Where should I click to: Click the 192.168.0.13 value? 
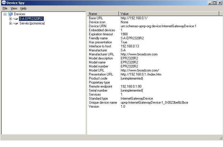coord(130,46)
